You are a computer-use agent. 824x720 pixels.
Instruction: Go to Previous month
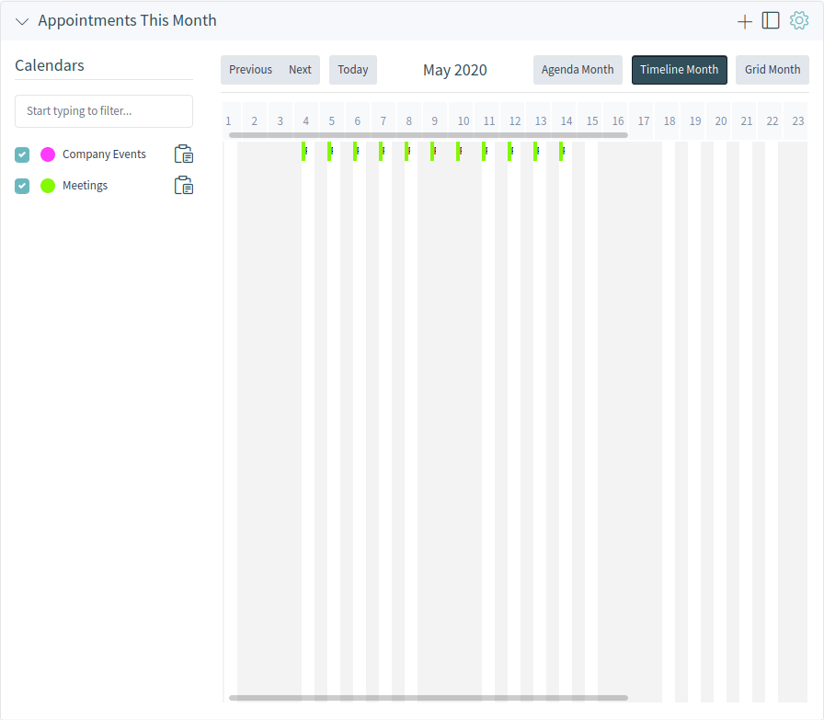point(250,70)
